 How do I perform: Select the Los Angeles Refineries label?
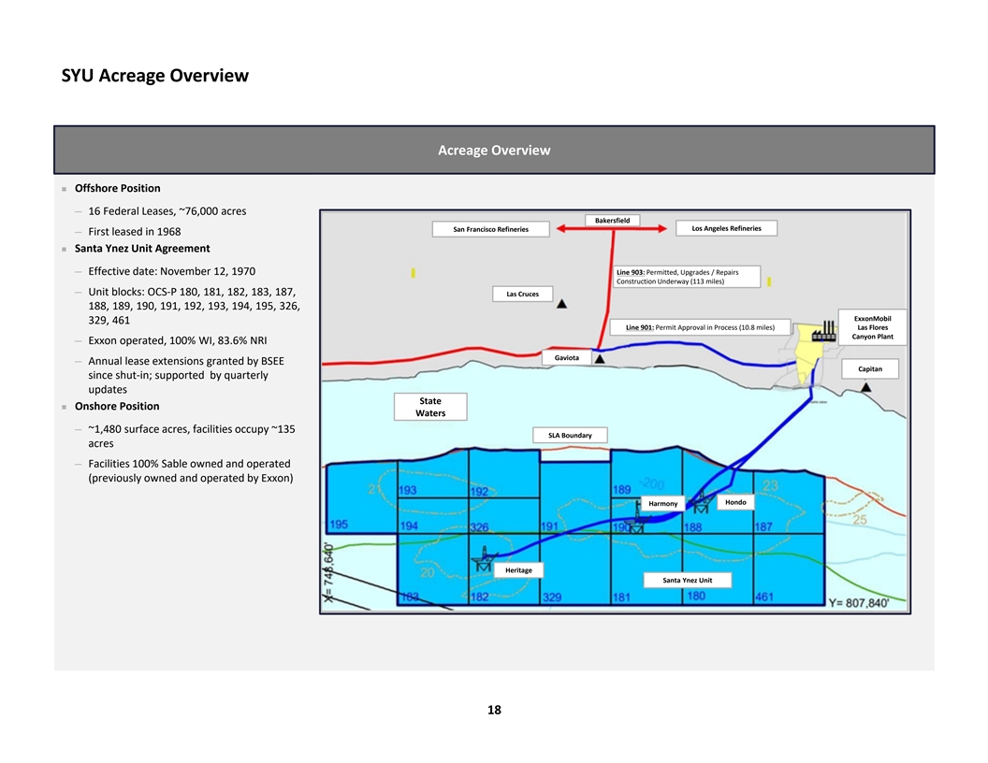[726, 228]
